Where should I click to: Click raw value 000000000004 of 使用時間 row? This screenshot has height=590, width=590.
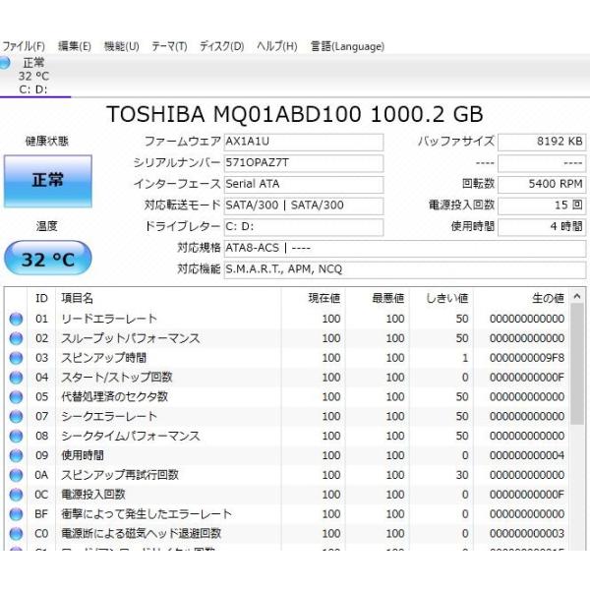(x=527, y=455)
